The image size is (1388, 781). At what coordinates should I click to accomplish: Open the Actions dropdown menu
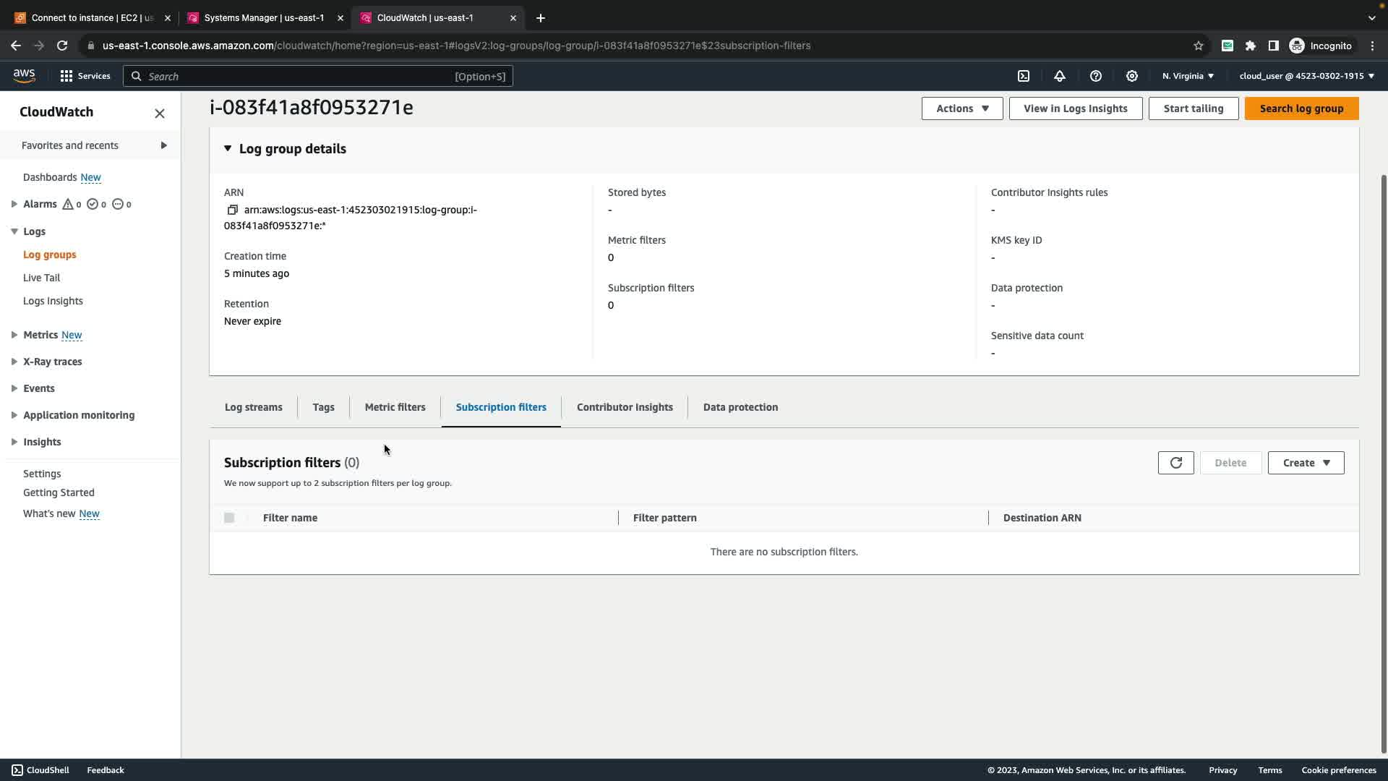961,108
